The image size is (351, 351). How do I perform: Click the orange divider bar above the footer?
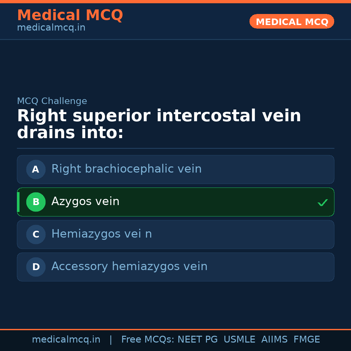pos(175,329)
